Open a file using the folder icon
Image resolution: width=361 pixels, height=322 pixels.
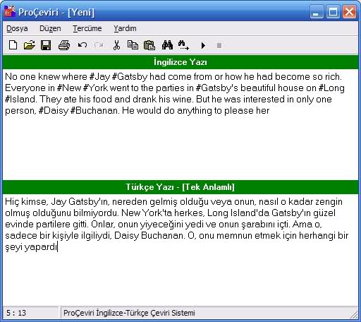30,45
